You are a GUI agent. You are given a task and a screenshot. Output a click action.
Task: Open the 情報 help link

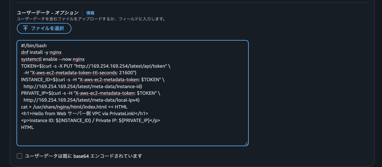coord(90,13)
